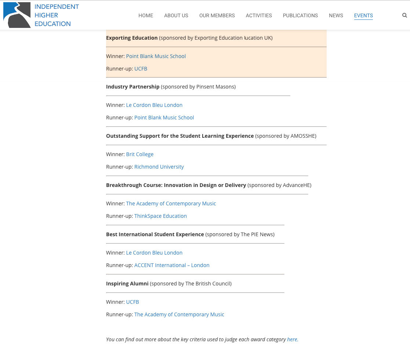Click the '(sponsored by The British Council)' text
The image size is (410, 353).
(191, 284)
